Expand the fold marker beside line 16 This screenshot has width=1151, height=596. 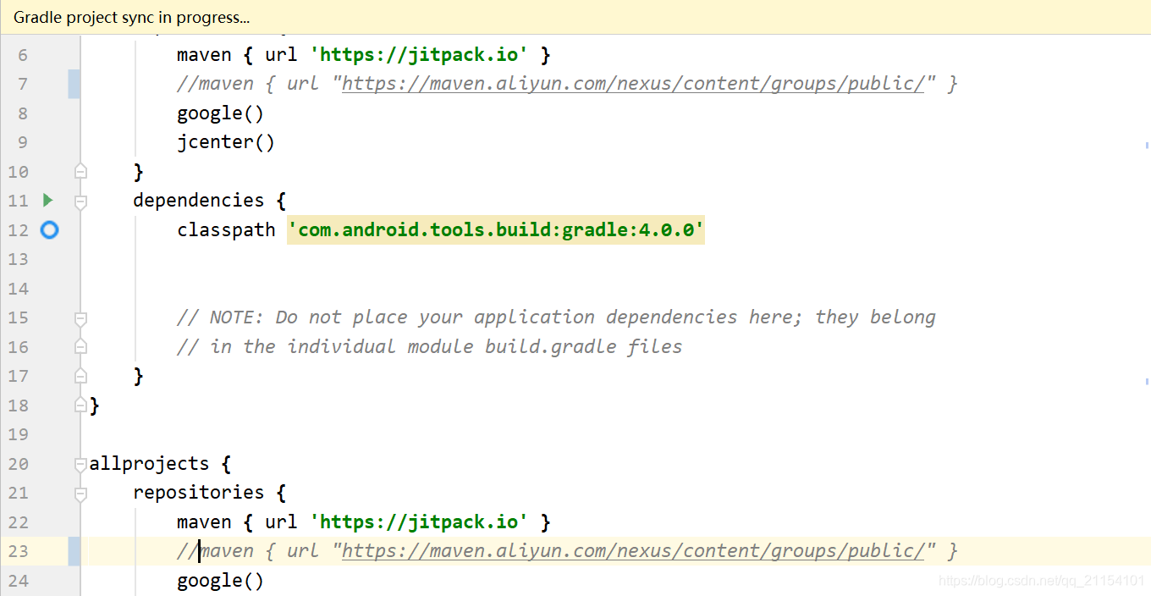click(x=80, y=346)
